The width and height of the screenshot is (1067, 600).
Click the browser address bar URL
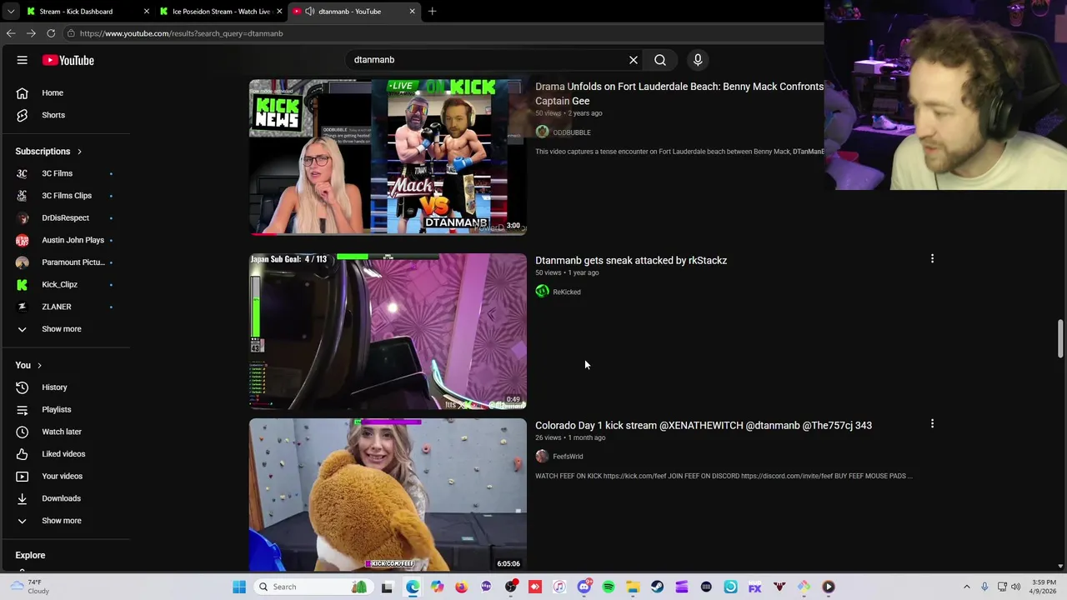pyautogui.click(x=182, y=33)
